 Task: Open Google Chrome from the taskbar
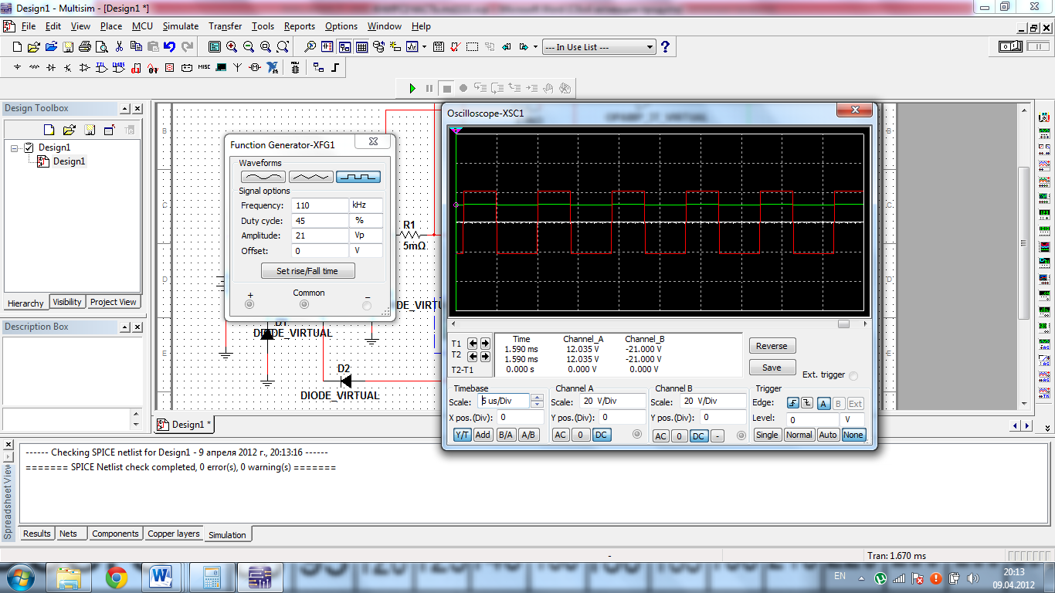tap(117, 577)
